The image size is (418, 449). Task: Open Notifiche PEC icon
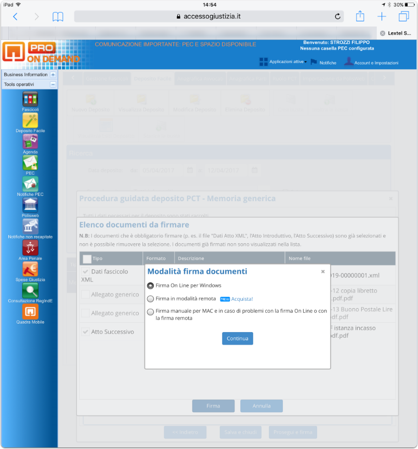pos(30,184)
